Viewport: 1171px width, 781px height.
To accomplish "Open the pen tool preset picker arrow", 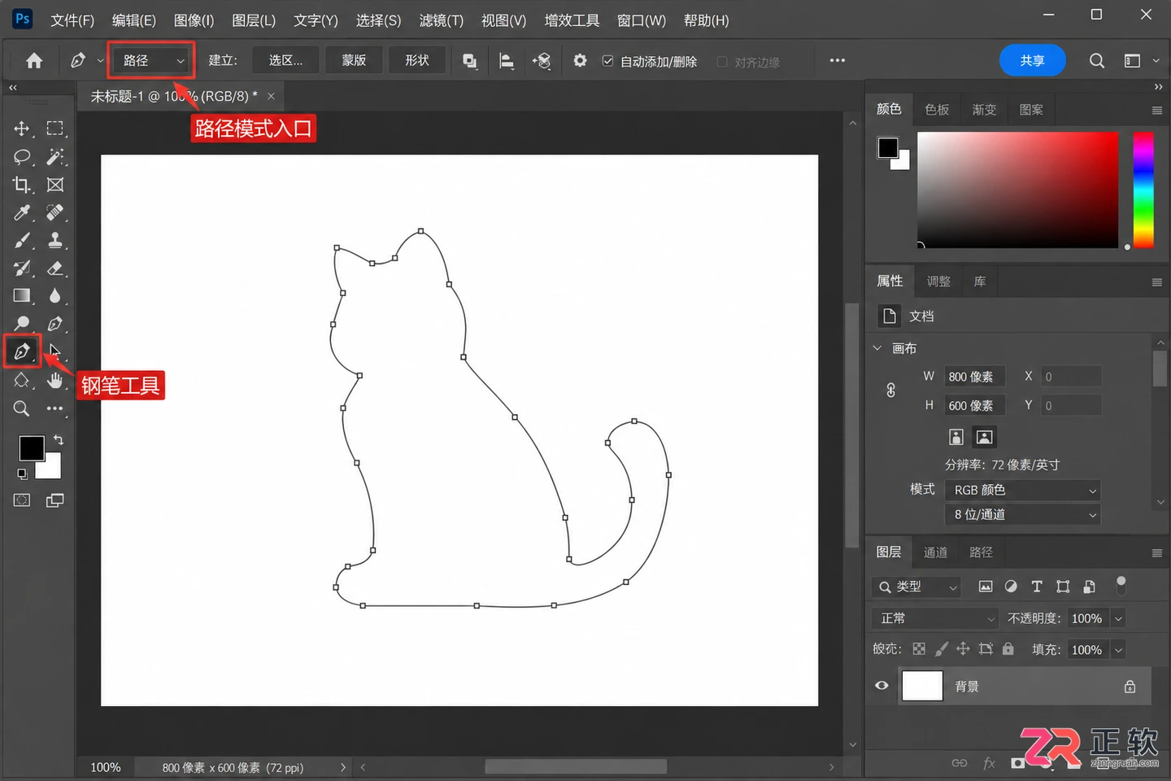I will (x=100, y=61).
